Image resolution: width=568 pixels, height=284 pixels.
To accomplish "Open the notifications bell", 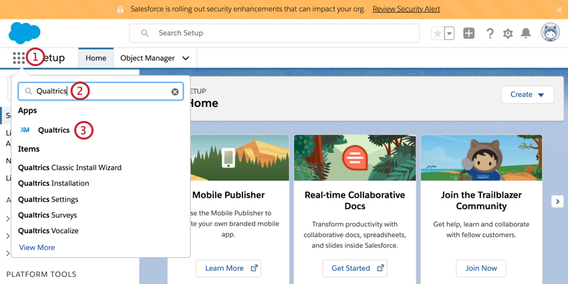I will coord(526,33).
